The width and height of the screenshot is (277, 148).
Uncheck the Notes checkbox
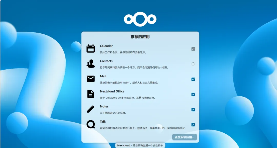pyautogui.click(x=193, y=109)
